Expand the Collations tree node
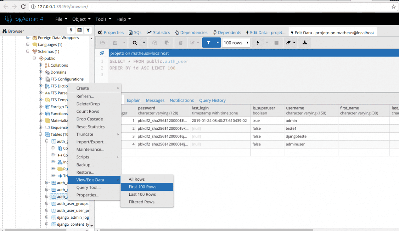This screenshot has width=399, height=231. [41, 65]
